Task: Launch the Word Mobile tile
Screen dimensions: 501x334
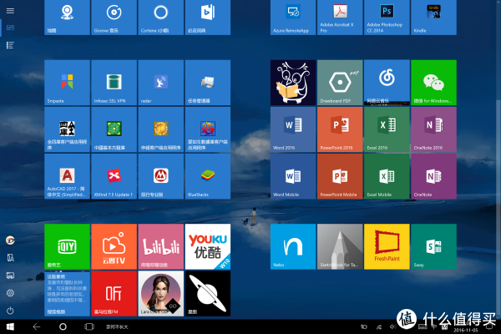Action: 293,176
